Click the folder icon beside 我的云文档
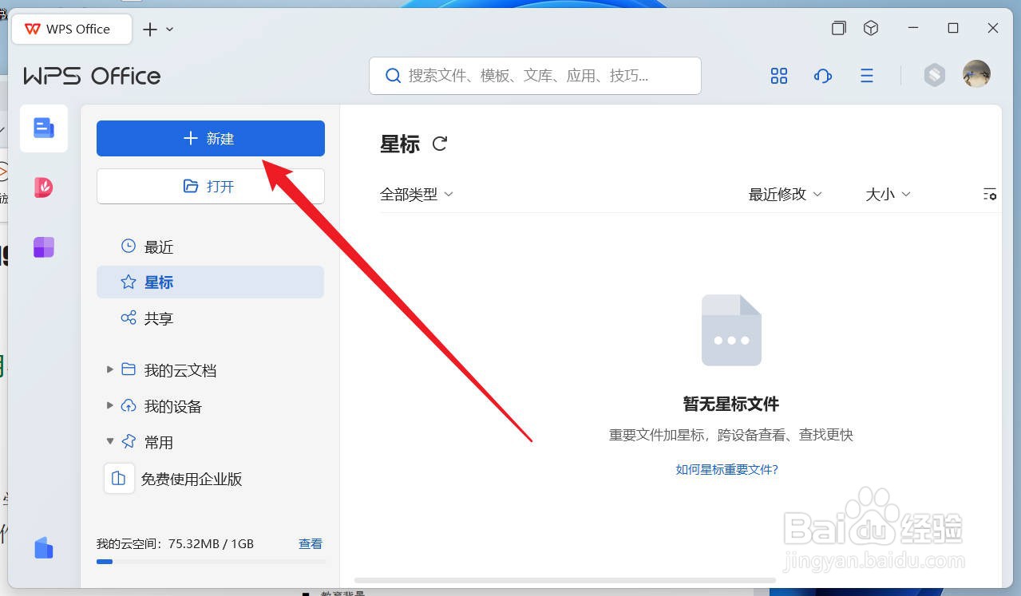1021x596 pixels. (x=129, y=369)
